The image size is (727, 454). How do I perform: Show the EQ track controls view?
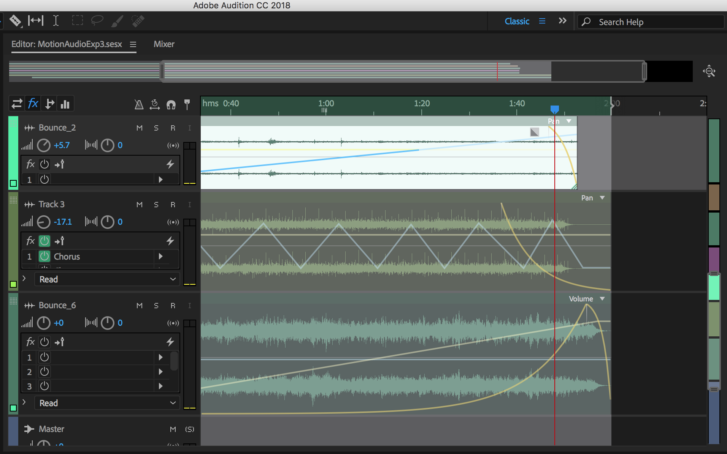65,104
